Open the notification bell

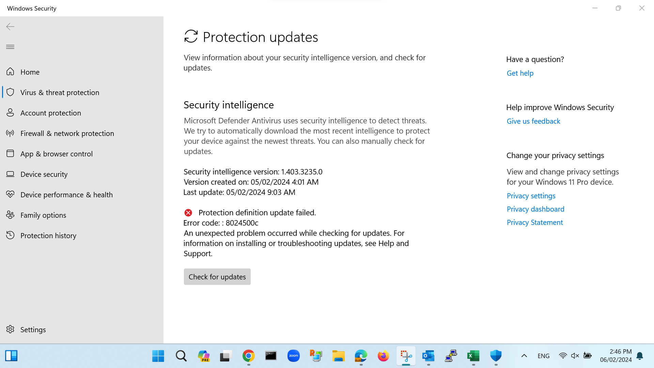tap(640, 356)
